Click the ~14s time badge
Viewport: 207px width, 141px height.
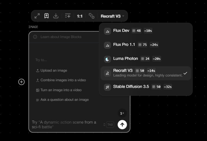[x=151, y=71]
